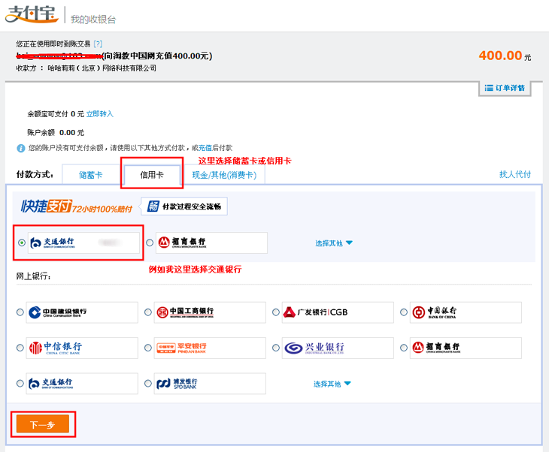Click the info icon beside the account notice
The height and width of the screenshot is (452, 549).
21,148
